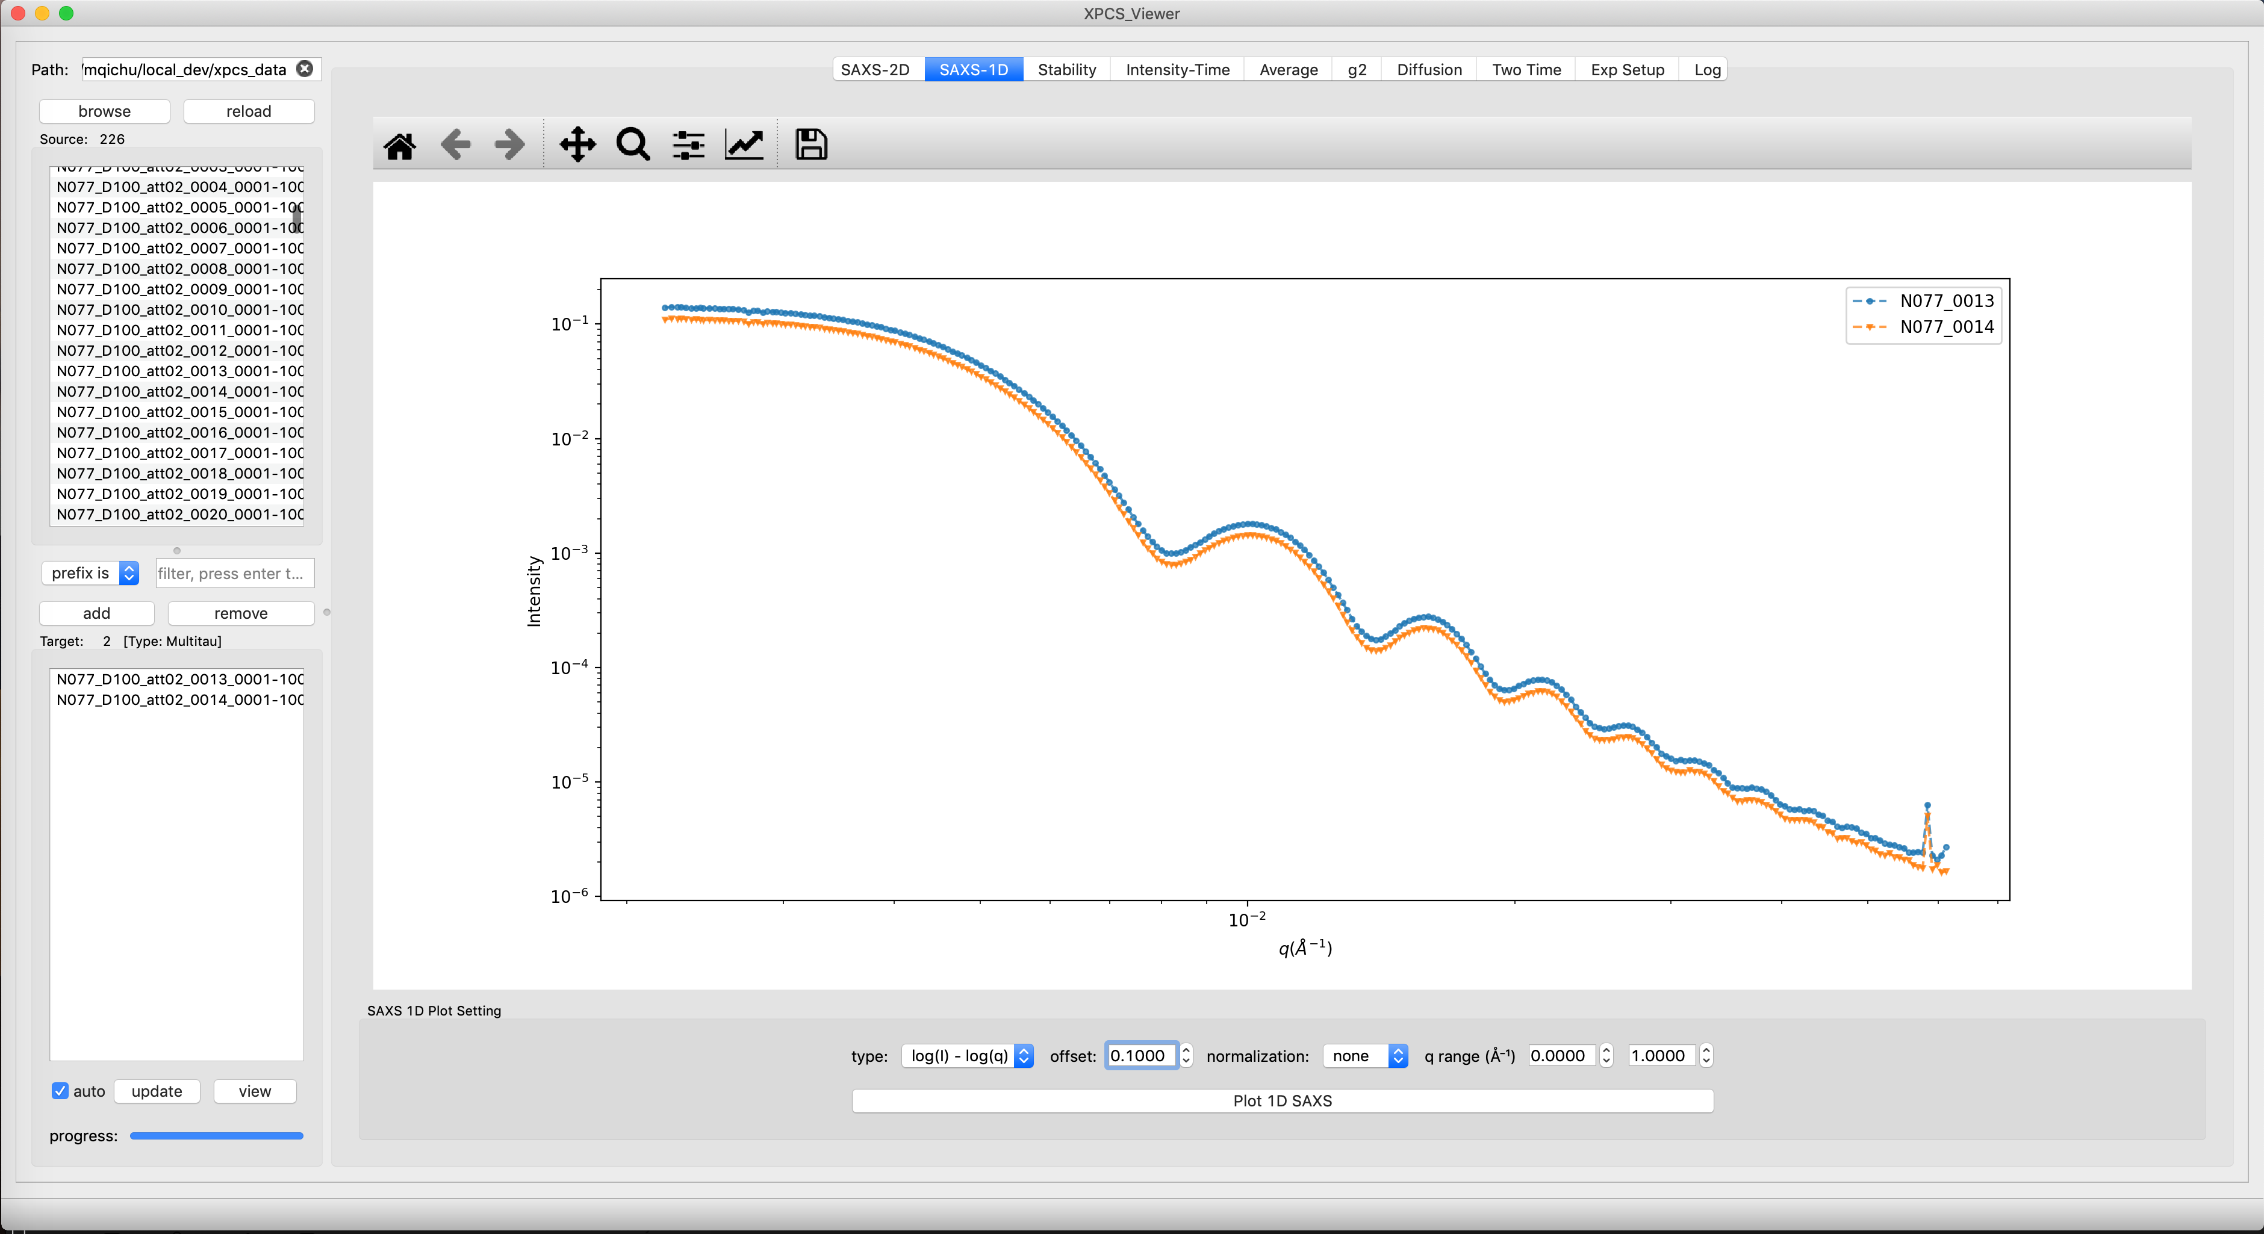The image size is (2264, 1234).
Task: Click the Save figure floppy disk icon
Action: pyautogui.click(x=810, y=145)
